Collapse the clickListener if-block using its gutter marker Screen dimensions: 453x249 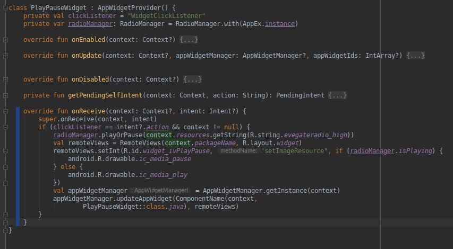click(x=5, y=127)
